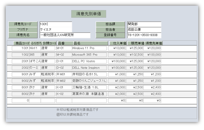Click the empty new-row product code cell showing 0
This screenshot has height=130, width=204.
[x=20, y=100]
